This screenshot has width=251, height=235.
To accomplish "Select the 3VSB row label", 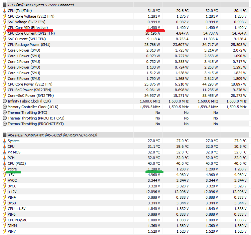I will pyautogui.click(x=12, y=203).
